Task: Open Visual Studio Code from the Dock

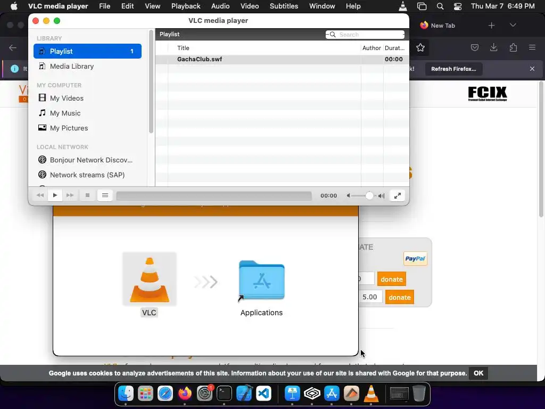Action: [x=263, y=394]
